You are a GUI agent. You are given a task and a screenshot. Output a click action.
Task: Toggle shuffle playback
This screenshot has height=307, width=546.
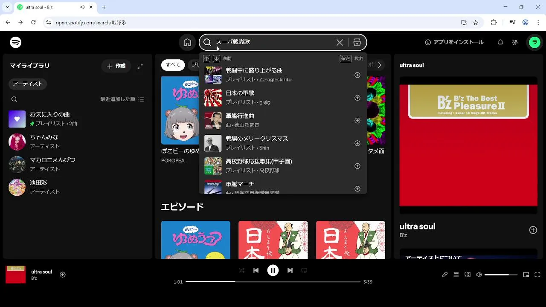[x=241, y=270]
